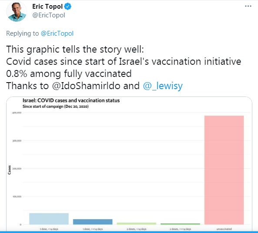
Task: Click the 'Since start of campaign' subtitle
Action: (x=55, y=107)
